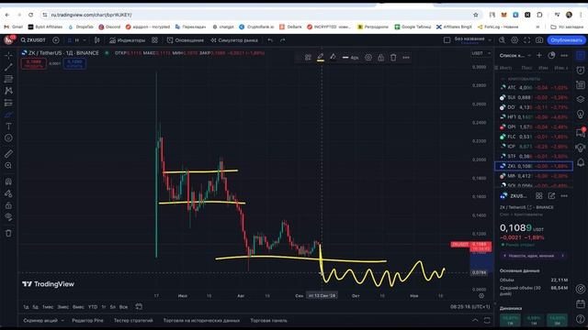This screenshot has width=588, height=330.
Task: Add symbol to watchlist with plus icon
Action: pos(539,55)
